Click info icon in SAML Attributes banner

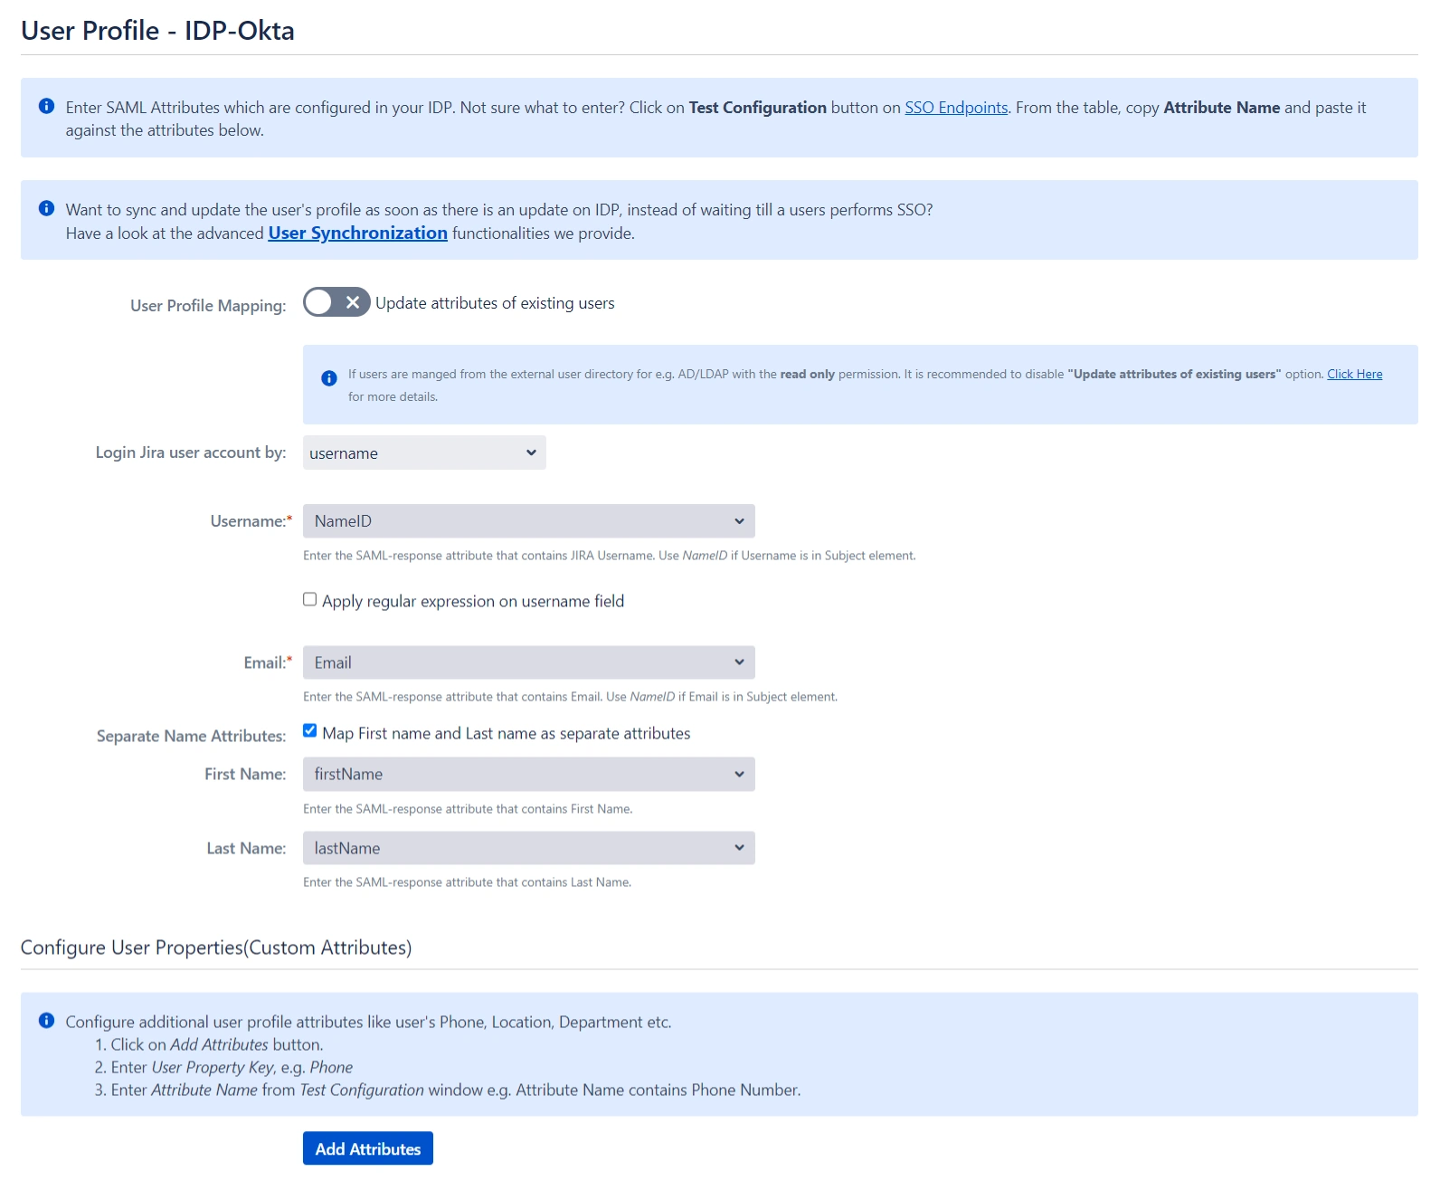pos(47,107)
